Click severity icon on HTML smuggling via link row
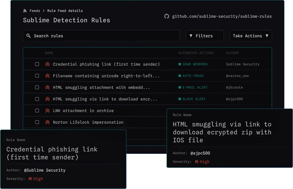 [48, 99]
